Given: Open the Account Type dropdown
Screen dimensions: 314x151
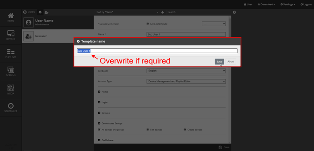Looking at the screenshot, I should [186, 81].
